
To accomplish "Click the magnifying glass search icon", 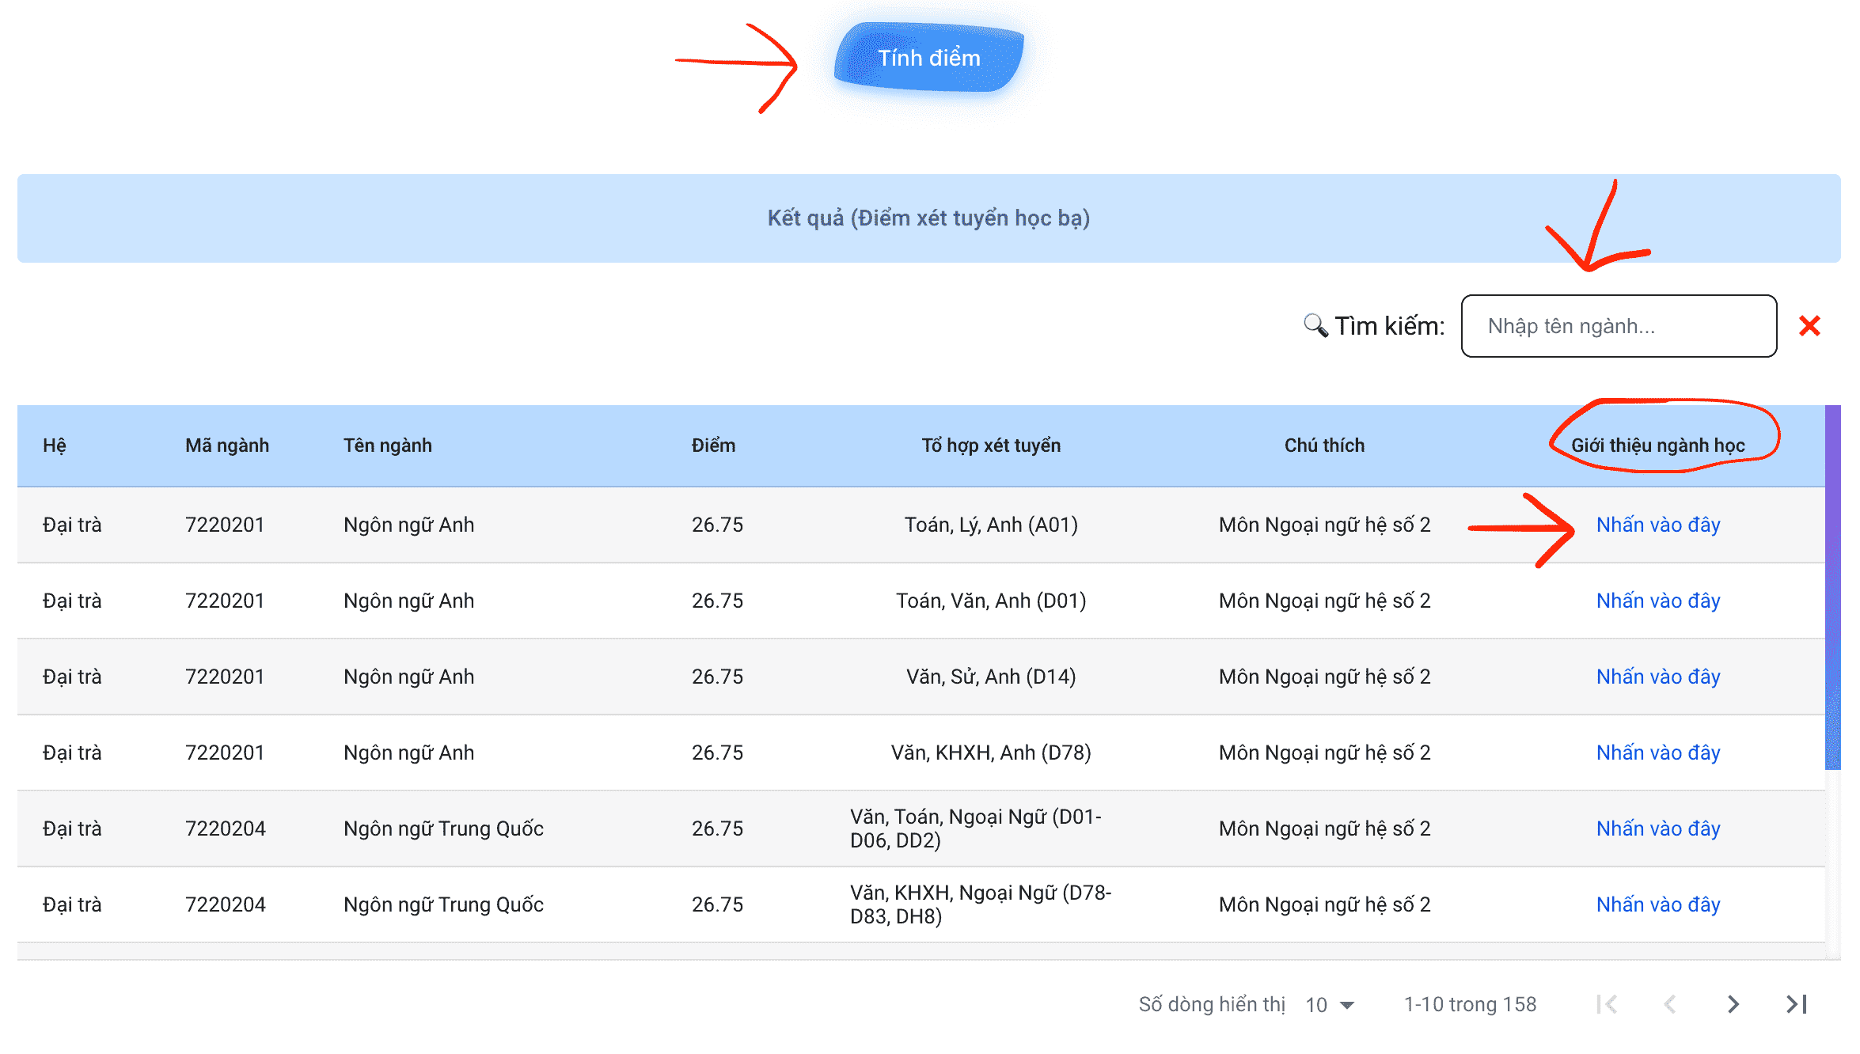I will pos(1315,325).
